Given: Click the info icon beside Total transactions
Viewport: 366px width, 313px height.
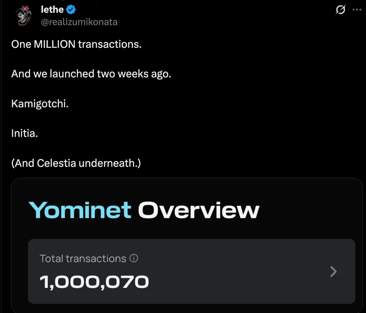Looking at the screenshot, I should pos(134,258).
